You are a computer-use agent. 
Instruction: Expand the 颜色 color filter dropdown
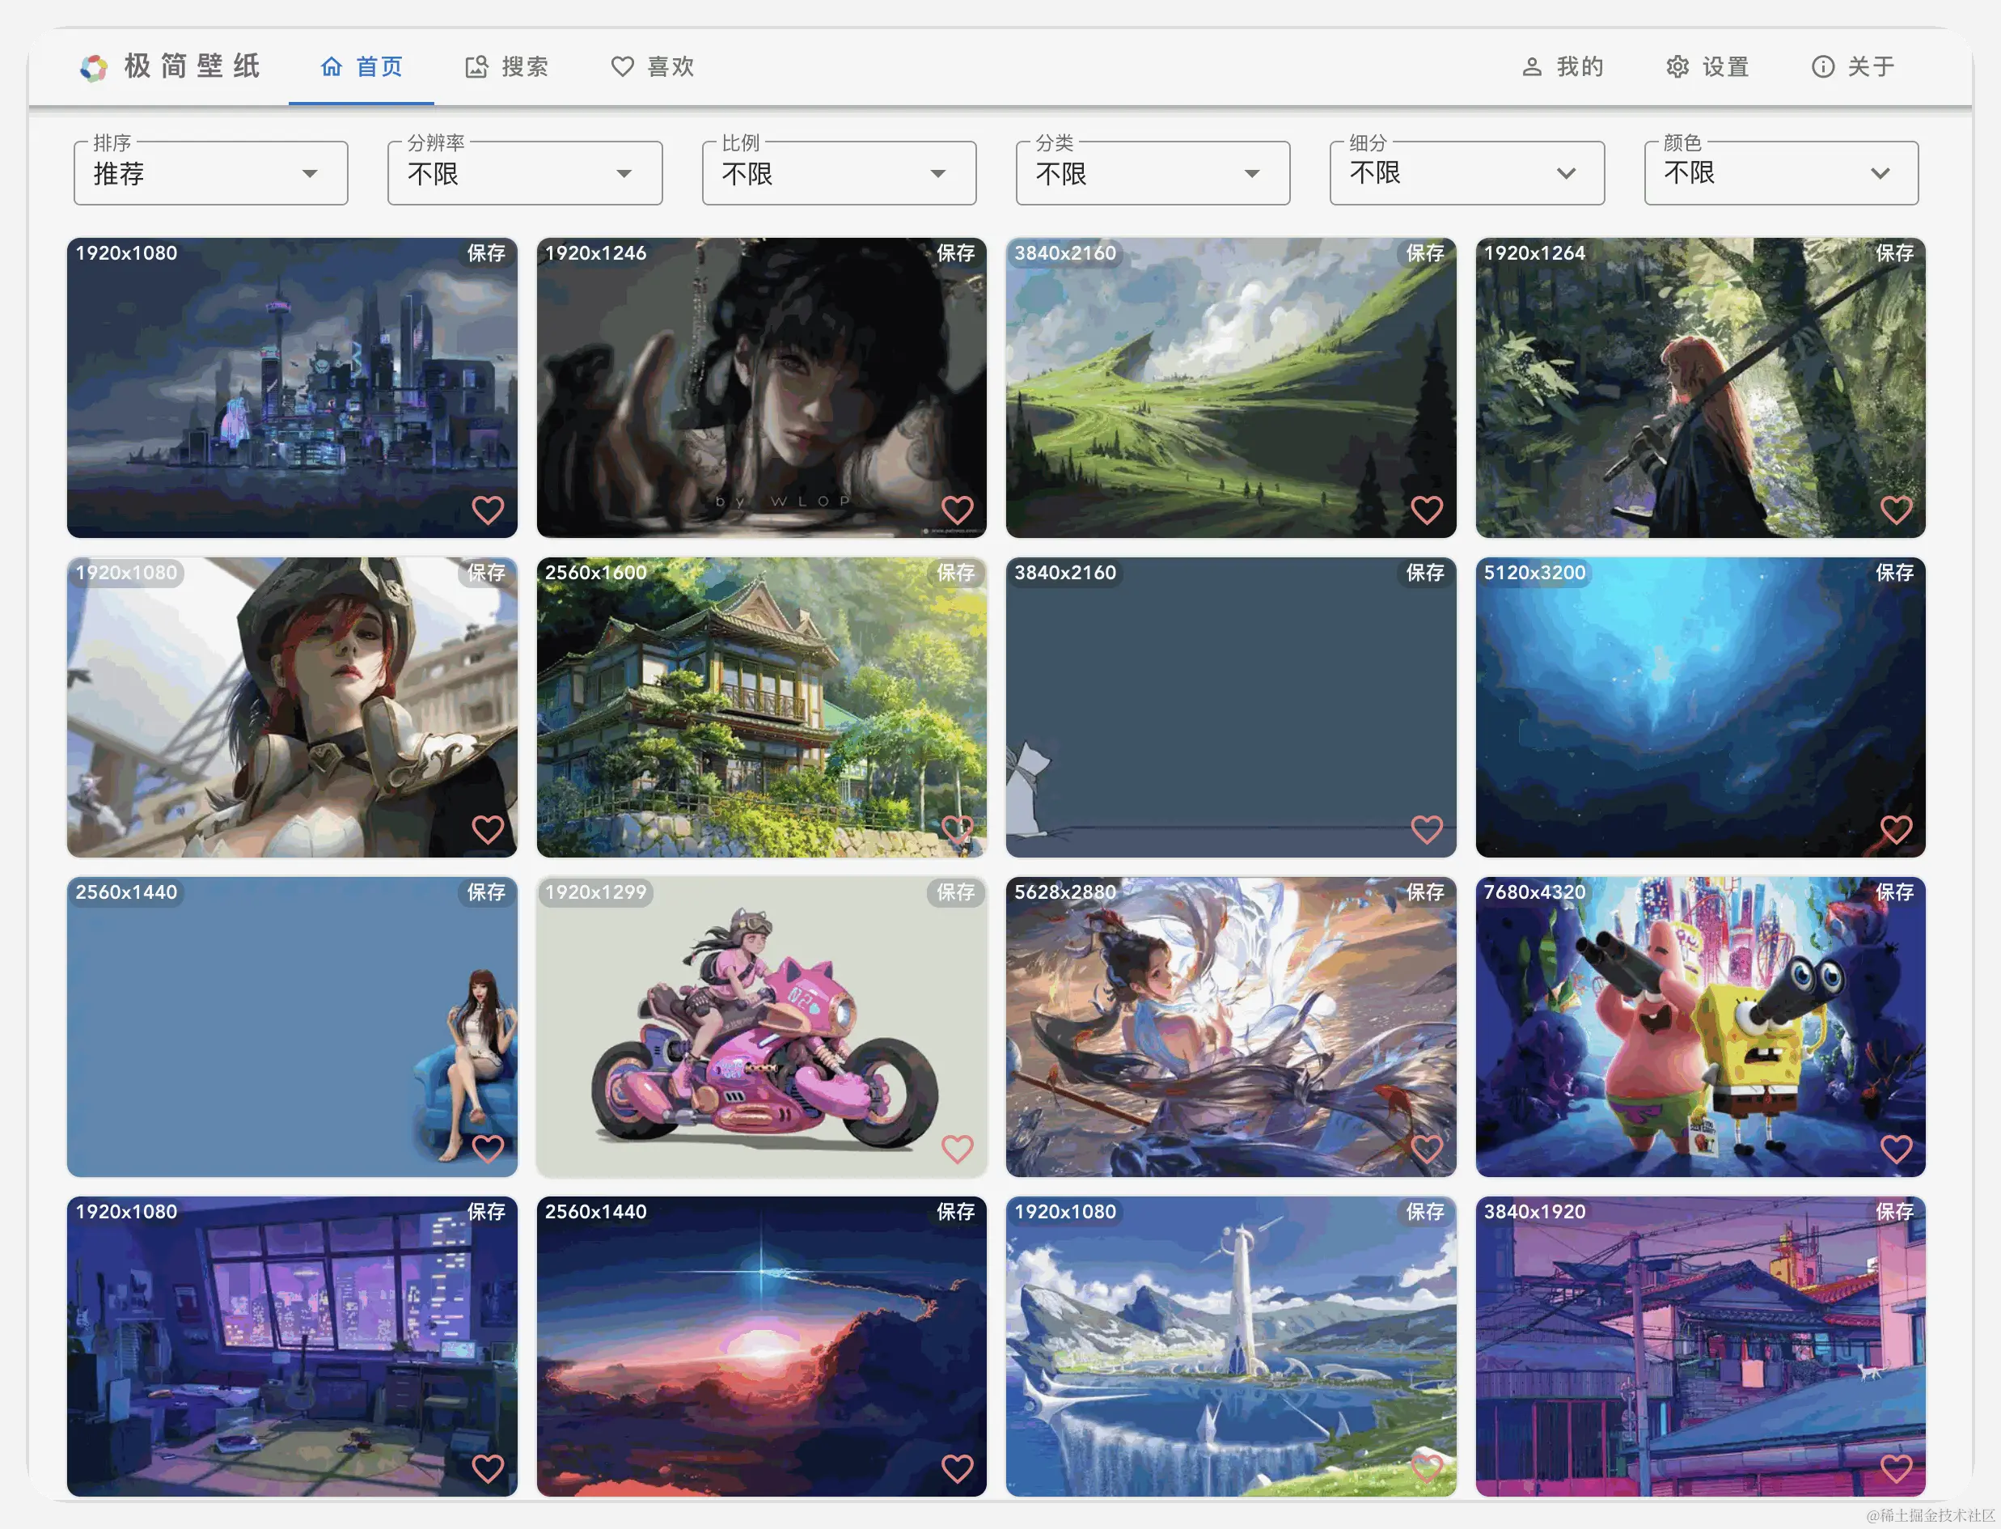[x=1780, y=173]
